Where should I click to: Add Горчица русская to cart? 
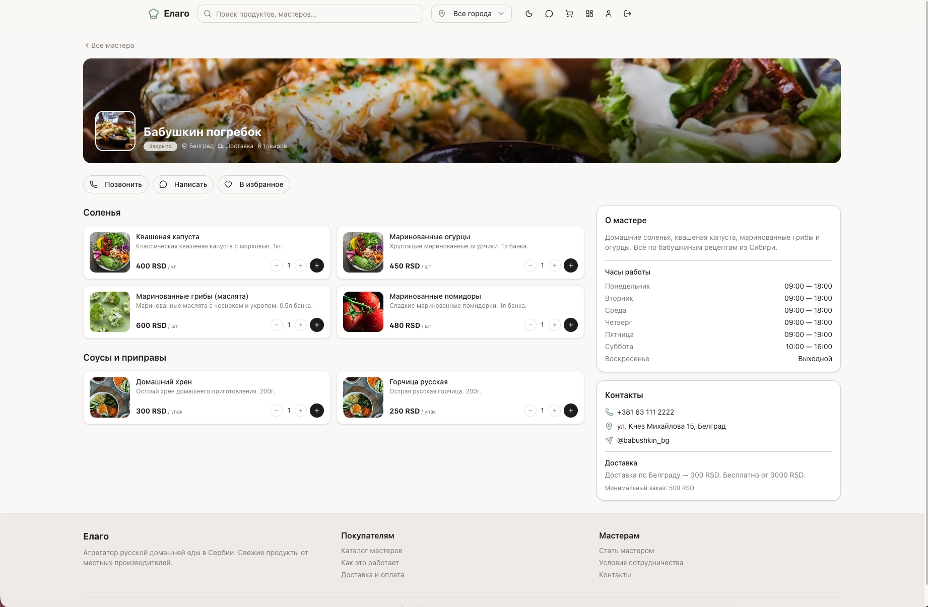pos(571,411)
